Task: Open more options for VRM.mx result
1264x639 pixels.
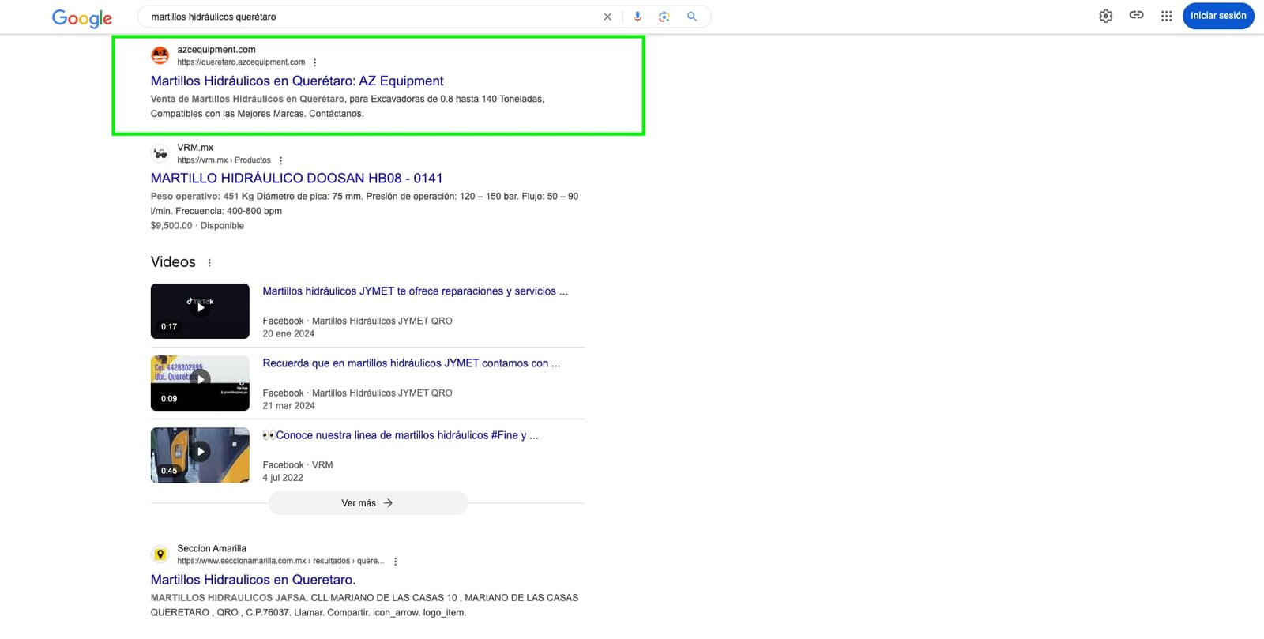Action: tap(280, 160)
